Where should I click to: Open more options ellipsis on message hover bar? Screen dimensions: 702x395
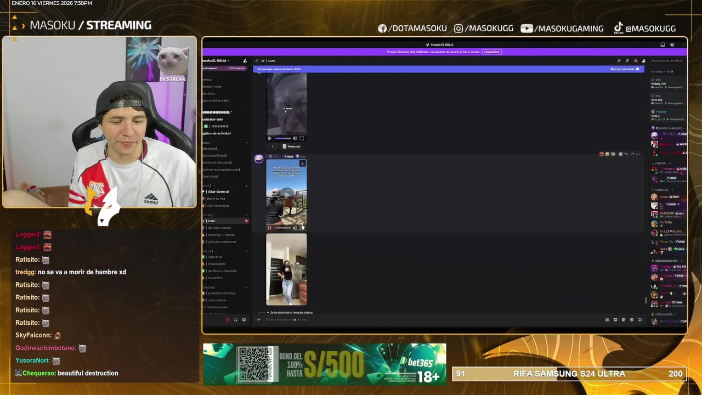pos(638,154)
